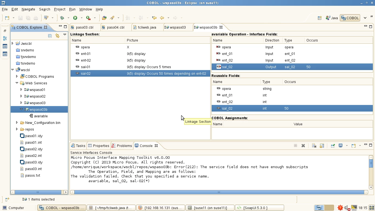Viewport: 375px width, 211px height.
Task: Click the Restore icon in left trim bar
Action: tap(5, 31)
